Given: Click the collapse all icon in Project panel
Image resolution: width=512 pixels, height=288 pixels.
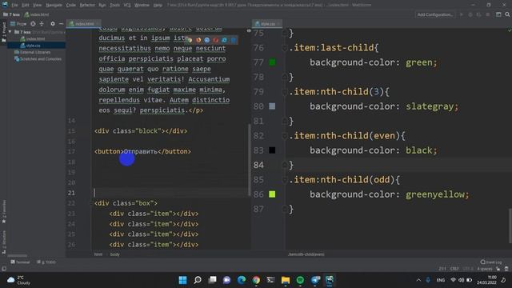Looking at the screenshot, I should click(x=42, y=24).
